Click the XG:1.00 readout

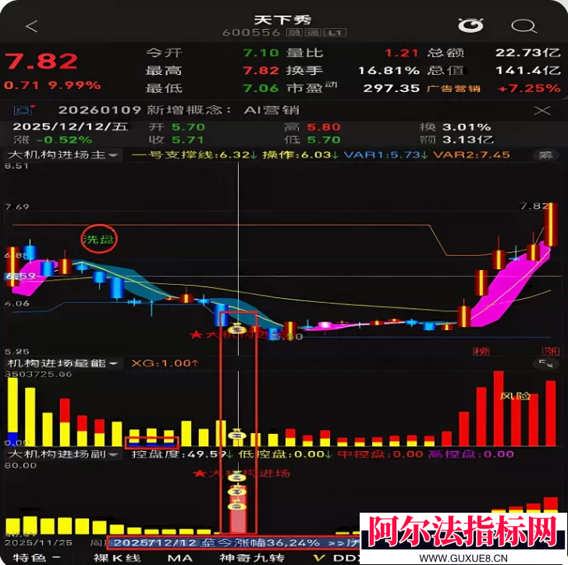pyautogui.click(x=165, y=363)
